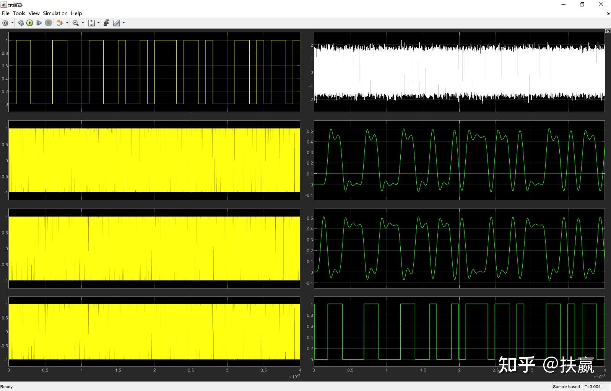This screenshot has width=611, height=391.
Task: Click the gray Stop simulation button
Action: pyautogui.click(x=49, y=23)
